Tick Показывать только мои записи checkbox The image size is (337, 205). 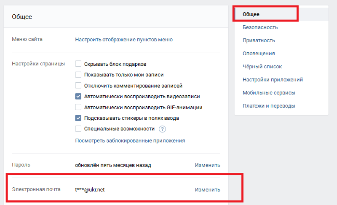pos(78,75)
